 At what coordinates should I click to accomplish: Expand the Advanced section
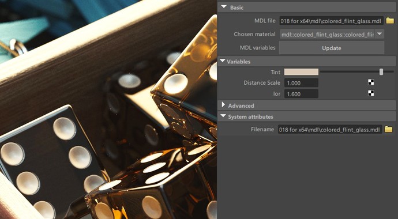tap(223, 105)
